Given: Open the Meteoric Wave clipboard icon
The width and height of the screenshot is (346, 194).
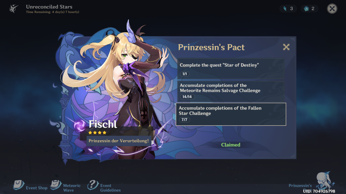Looking at the screenshot, I should tap(56, 185).
